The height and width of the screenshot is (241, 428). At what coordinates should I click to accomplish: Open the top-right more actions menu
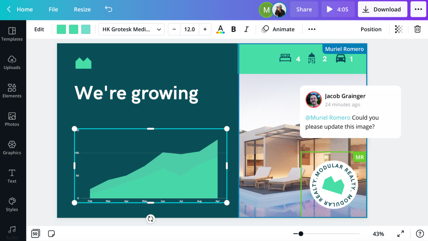[418, 9]
